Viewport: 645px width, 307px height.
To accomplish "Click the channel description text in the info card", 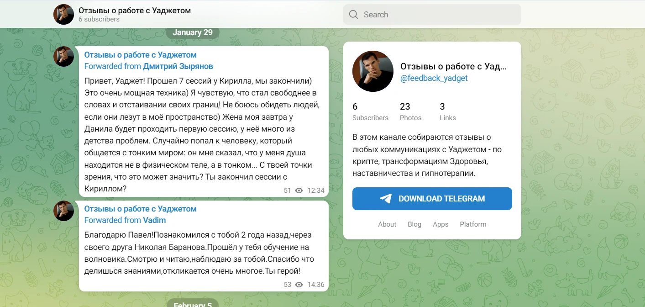I will (427, 155).
